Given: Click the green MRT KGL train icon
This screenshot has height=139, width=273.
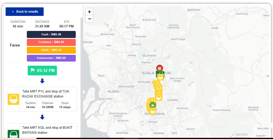Looking at the screenshot, I should (13, 134).
